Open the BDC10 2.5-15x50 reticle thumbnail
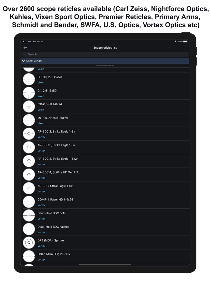 click(29, 79)
